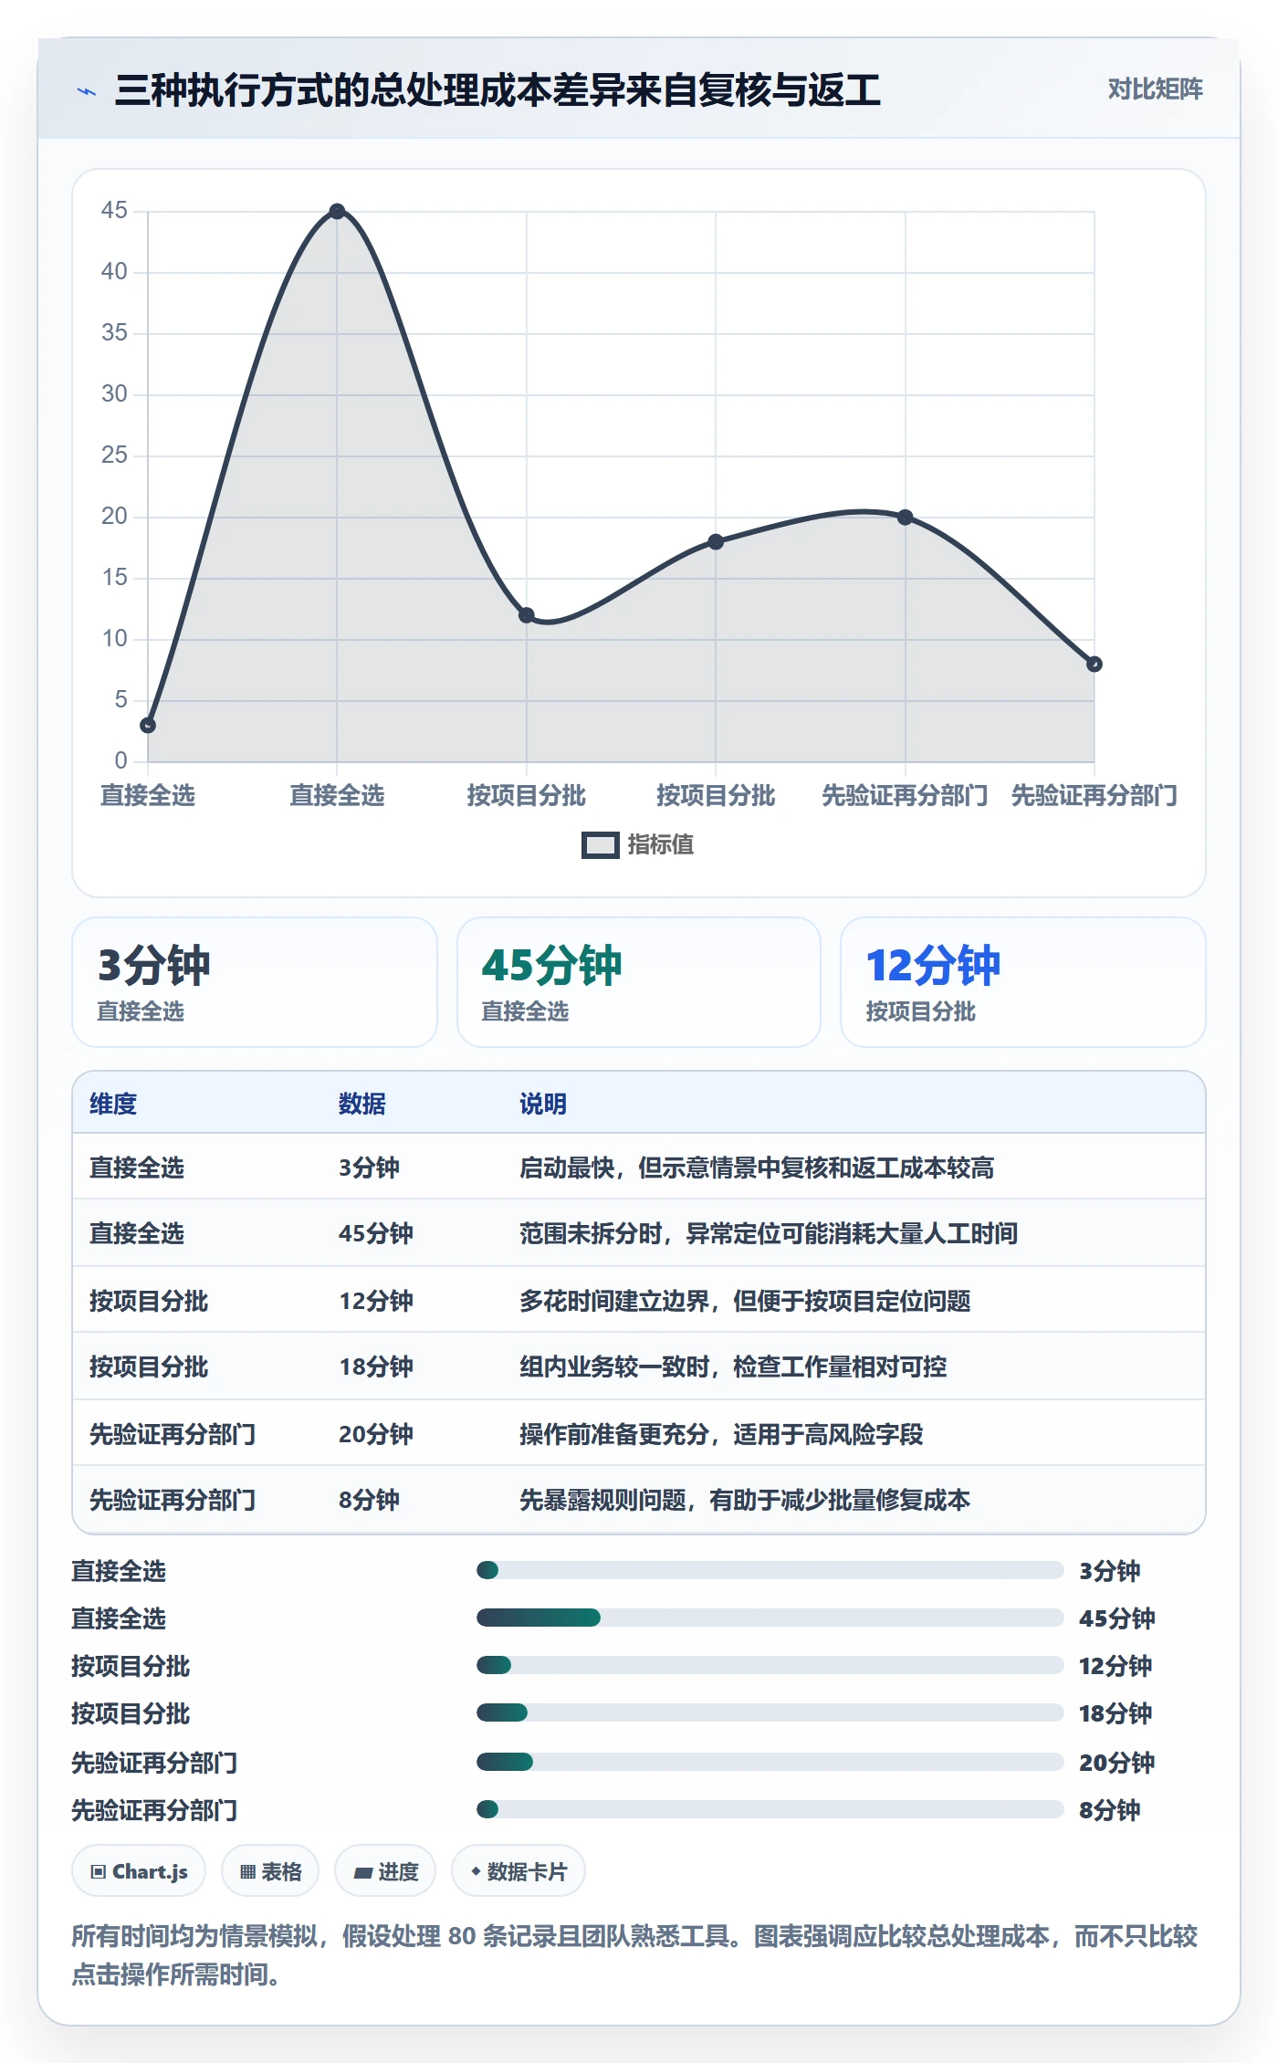Click the 按项目分批 axis label above 12

tap(527, 795)
